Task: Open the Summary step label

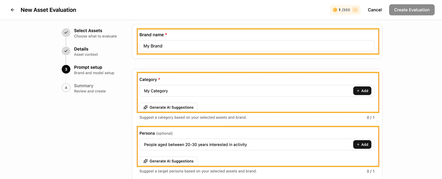Action: click(84, 86)
